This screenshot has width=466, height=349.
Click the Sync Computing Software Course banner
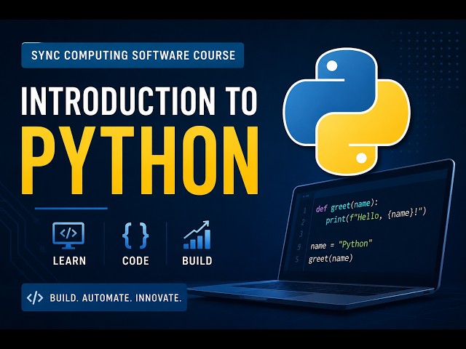tap(133, 55)
